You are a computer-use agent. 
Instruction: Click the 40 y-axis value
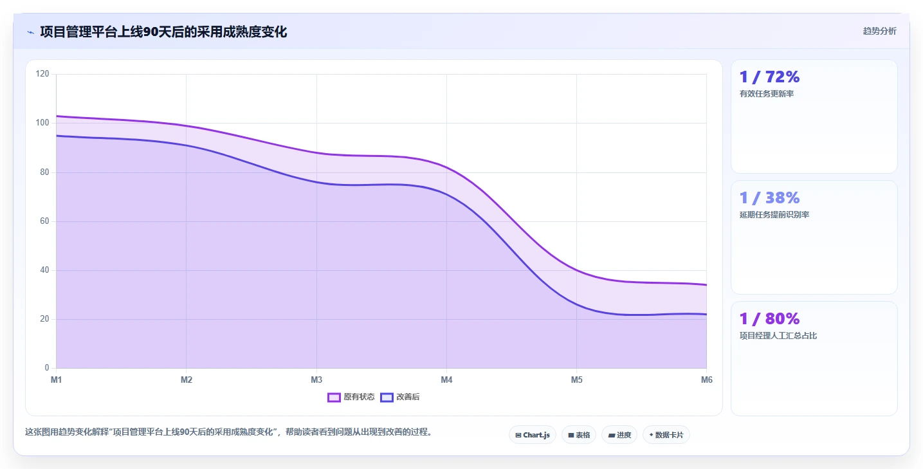tap(44, 270)
